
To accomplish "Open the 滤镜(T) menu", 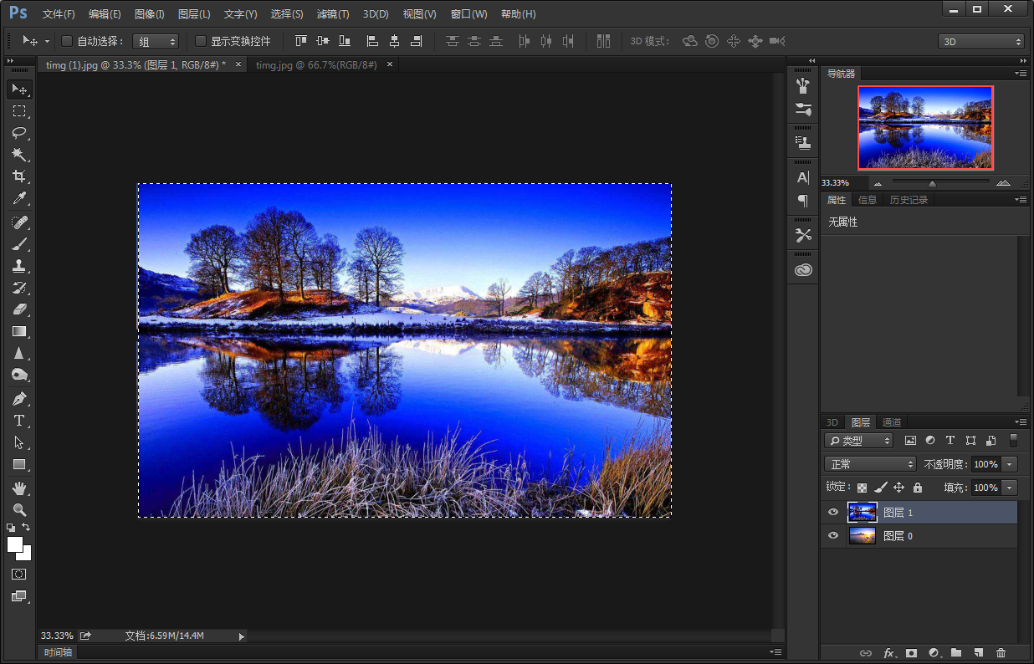I will point(333,14).
